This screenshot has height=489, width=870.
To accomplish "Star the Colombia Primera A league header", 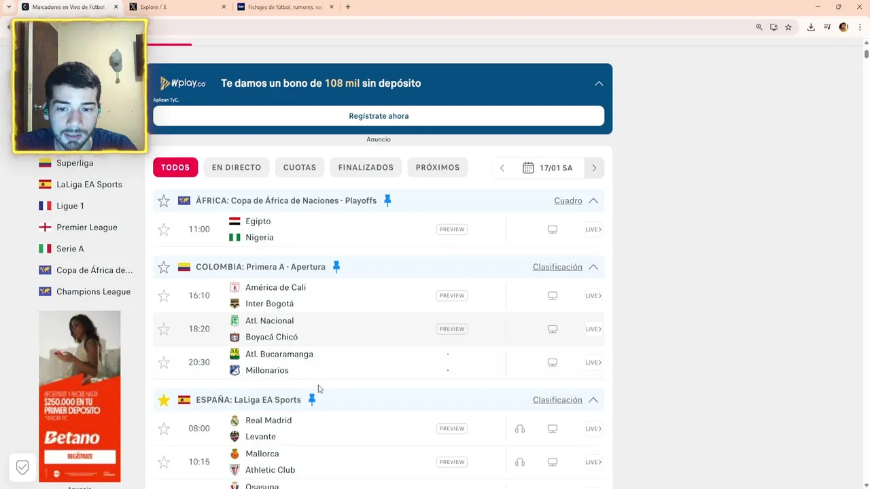I will pyautogui.click(x=164, y=268).
